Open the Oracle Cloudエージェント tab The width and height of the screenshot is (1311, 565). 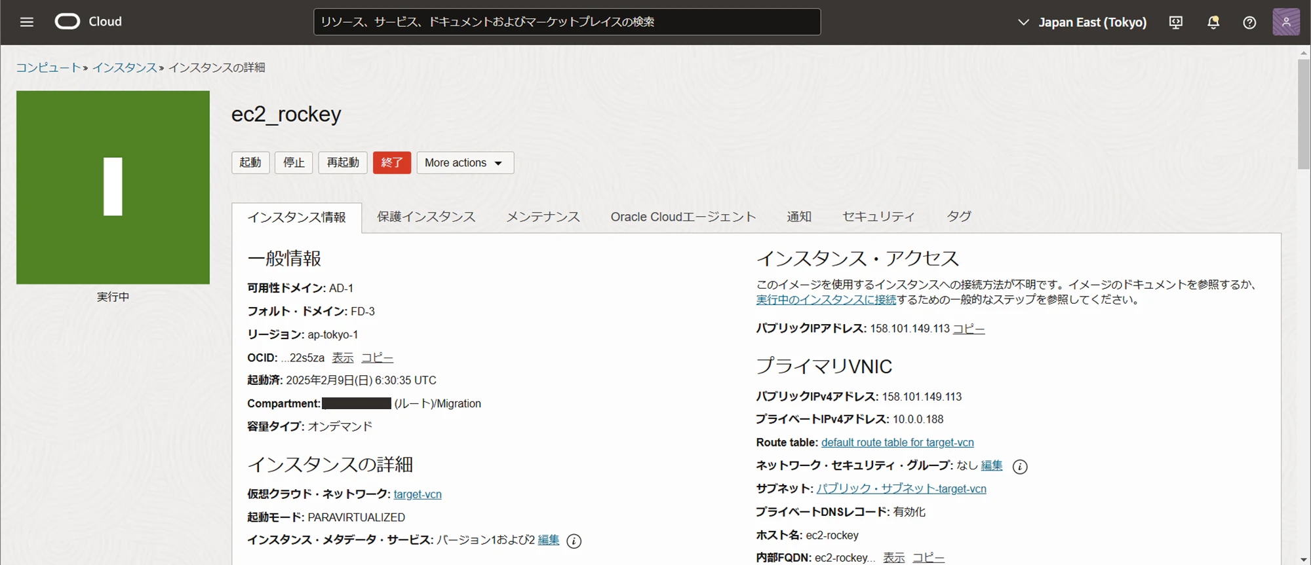pyautogui.click(x=683, y=217)
